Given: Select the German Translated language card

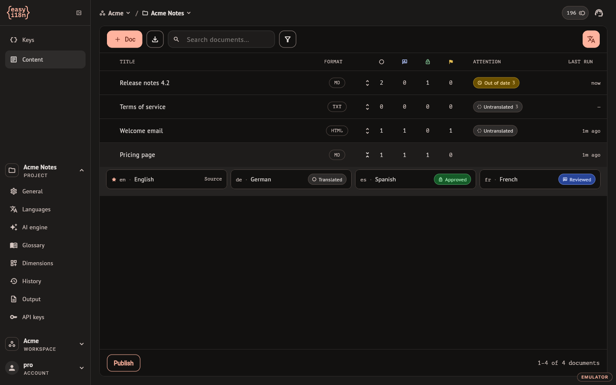Looking at the screenshot, I should [x=291, y=179].
